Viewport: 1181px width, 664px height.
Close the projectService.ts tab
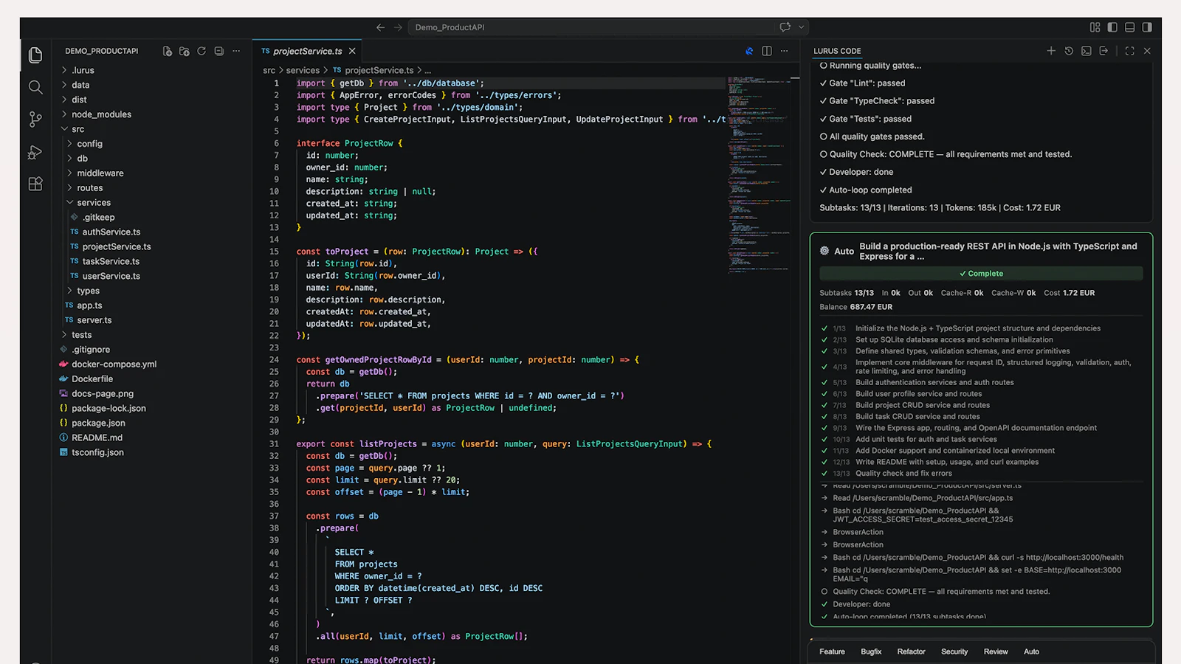[x=352, y=51]
